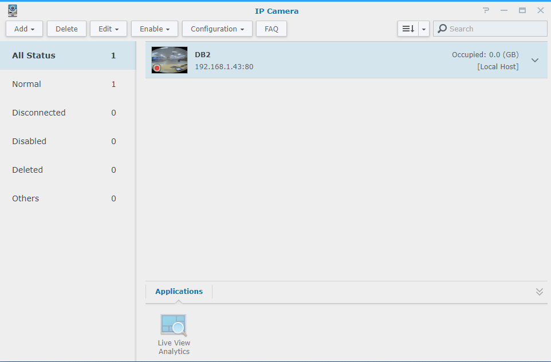
Task: Collapse the Applications panel with double chevron
Action: (540, 292)
